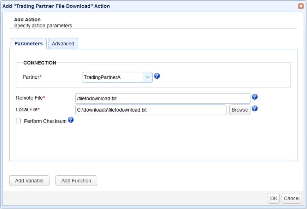Expand the Partner dropdown arrow

148,77
